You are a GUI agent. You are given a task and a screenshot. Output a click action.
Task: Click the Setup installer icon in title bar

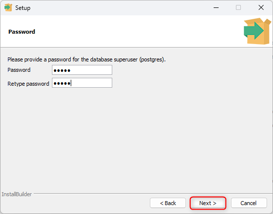tap(8, 7)
